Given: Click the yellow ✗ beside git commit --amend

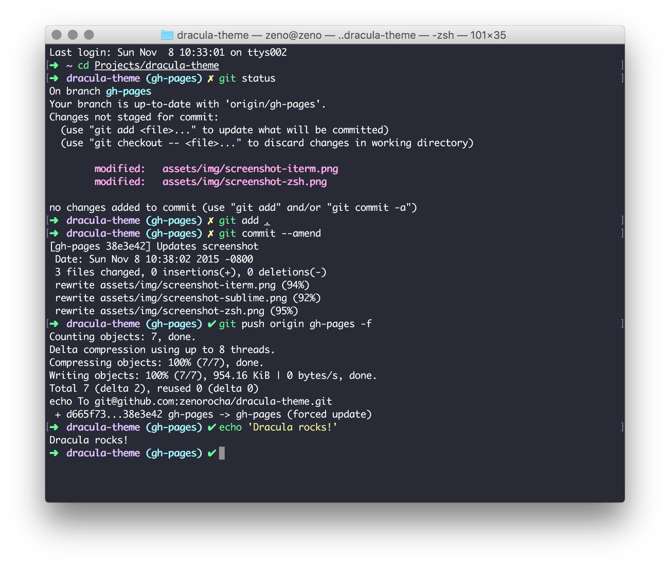Looking at the screenshot, I should (211, 233).
